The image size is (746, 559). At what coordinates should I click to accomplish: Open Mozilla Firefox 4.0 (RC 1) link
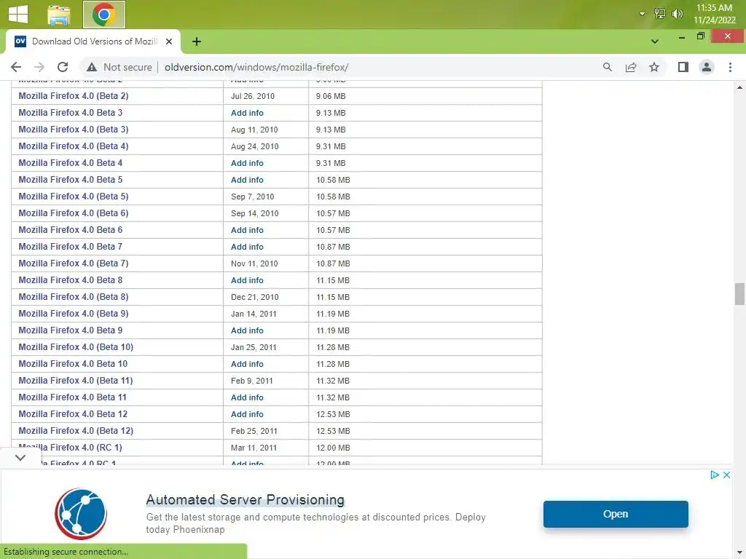71,448
